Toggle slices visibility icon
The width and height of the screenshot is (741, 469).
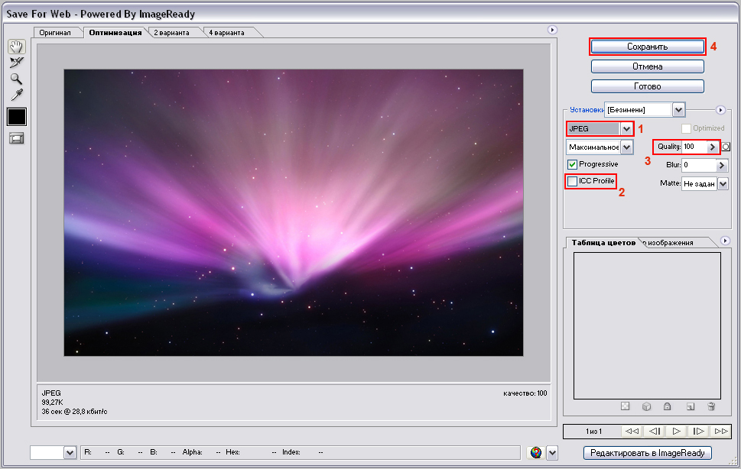pyautogui.click(x=16, y=138)
